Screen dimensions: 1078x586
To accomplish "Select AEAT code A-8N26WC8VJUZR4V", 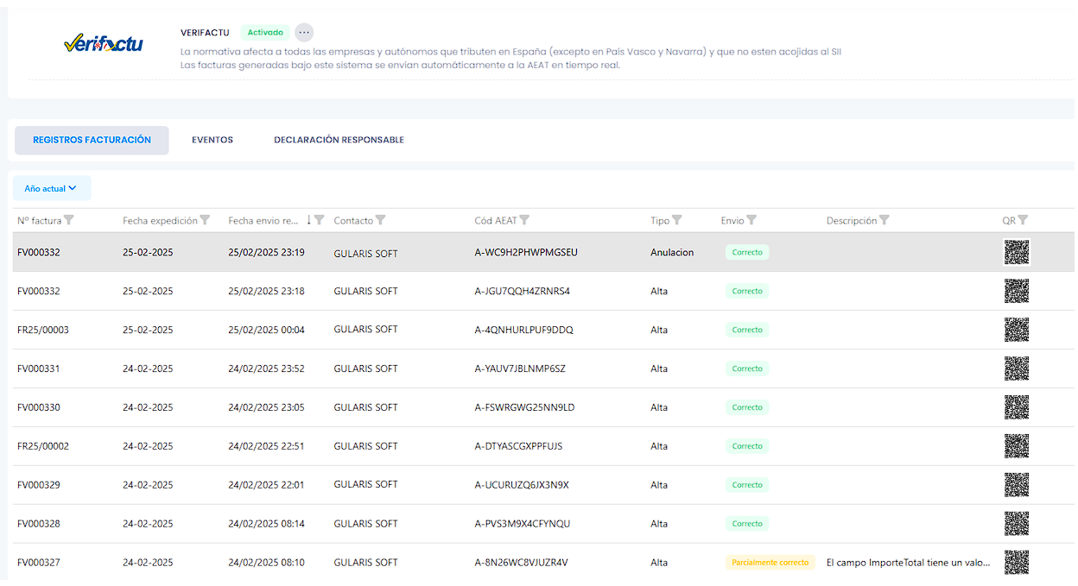I will click(x=521, y=563).
